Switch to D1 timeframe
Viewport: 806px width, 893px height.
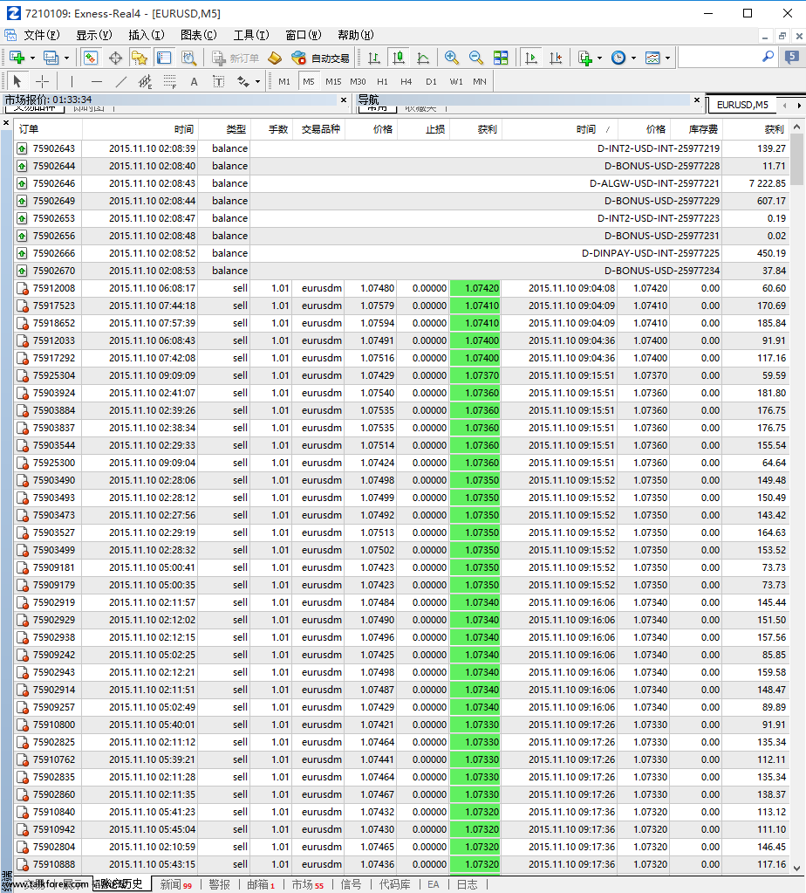click(431, 81)
